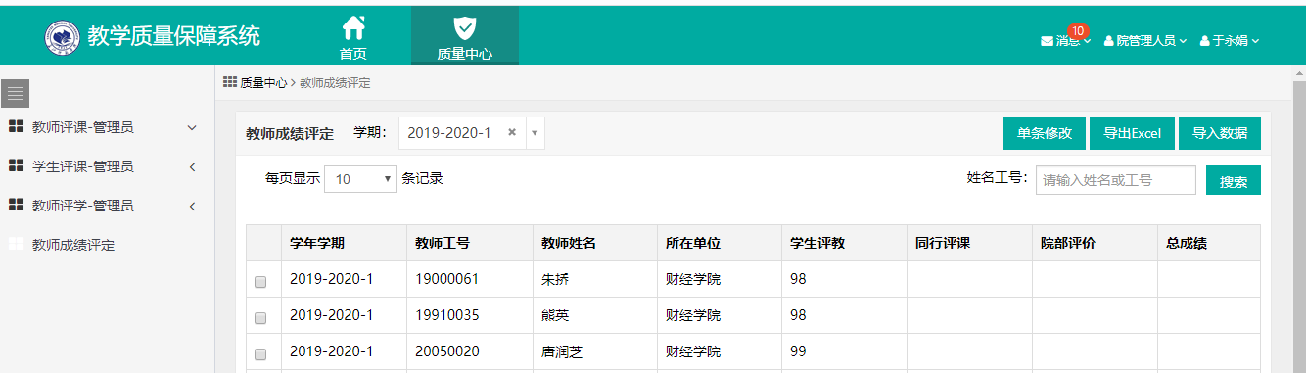Expand the 院管理人员 role dropdown

click(x=1145, y=41)
